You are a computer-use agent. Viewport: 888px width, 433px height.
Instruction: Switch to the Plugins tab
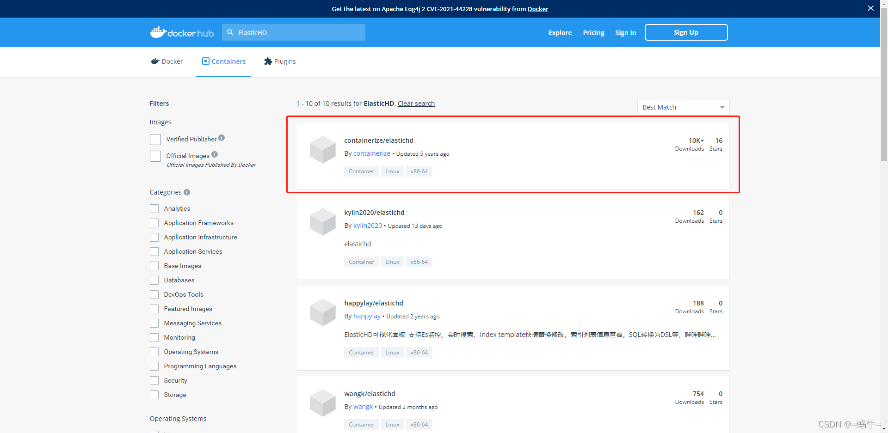280,61
